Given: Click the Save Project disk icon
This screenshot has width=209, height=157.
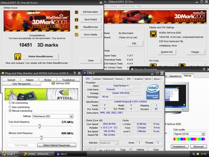Looking at the screenshot, I should [x=77, y=20].
